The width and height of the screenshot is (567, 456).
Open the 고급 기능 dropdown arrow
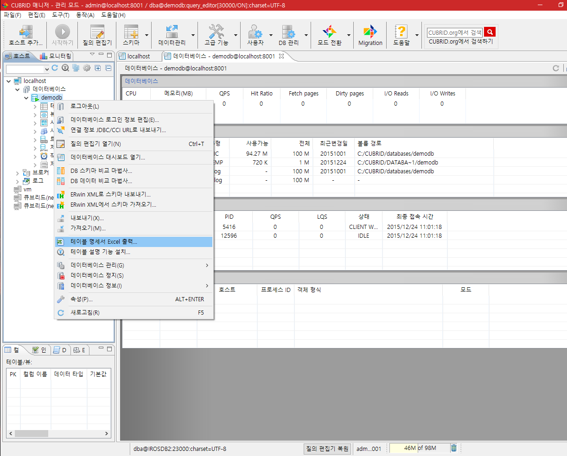click(236, 35)
